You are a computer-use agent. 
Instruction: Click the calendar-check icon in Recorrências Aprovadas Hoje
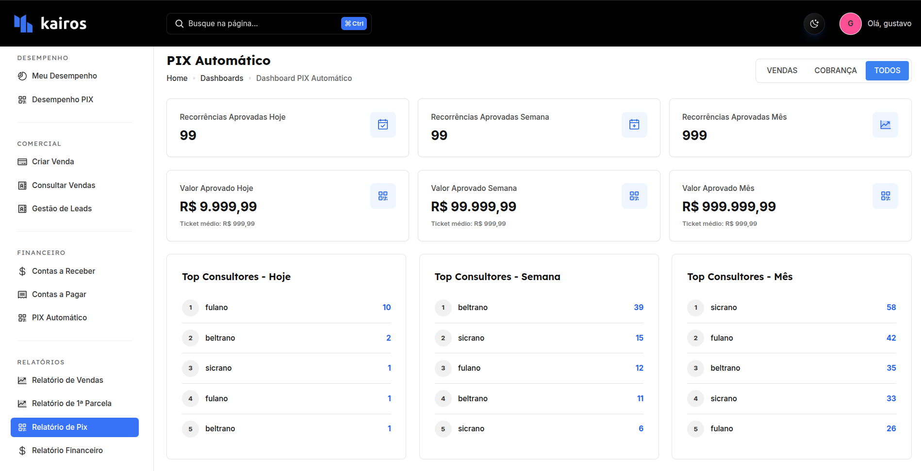click(x=383, y=125)
